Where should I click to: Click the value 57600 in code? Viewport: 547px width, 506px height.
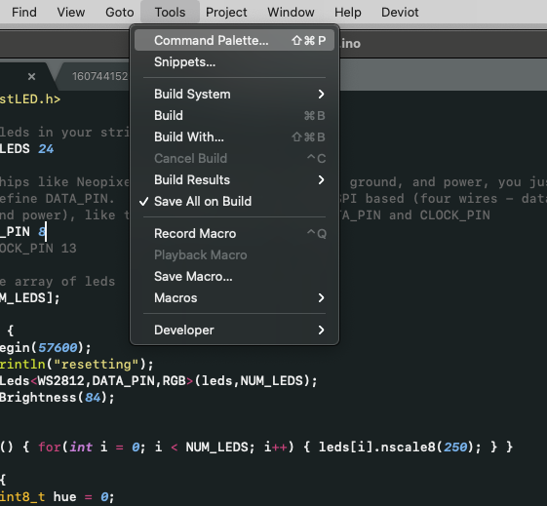pyautogui.click(x=58, y=348)
